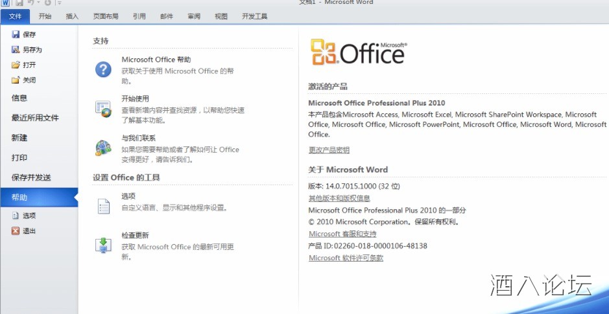Viewport: 609px width, 314px height.
Task: Click the Close (关闭) label in sidebar
Action: tap(29, 80)
